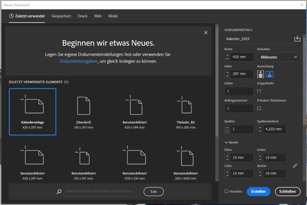Select landscape orientation icon
307x205 pixels.
tap(270, 74)
